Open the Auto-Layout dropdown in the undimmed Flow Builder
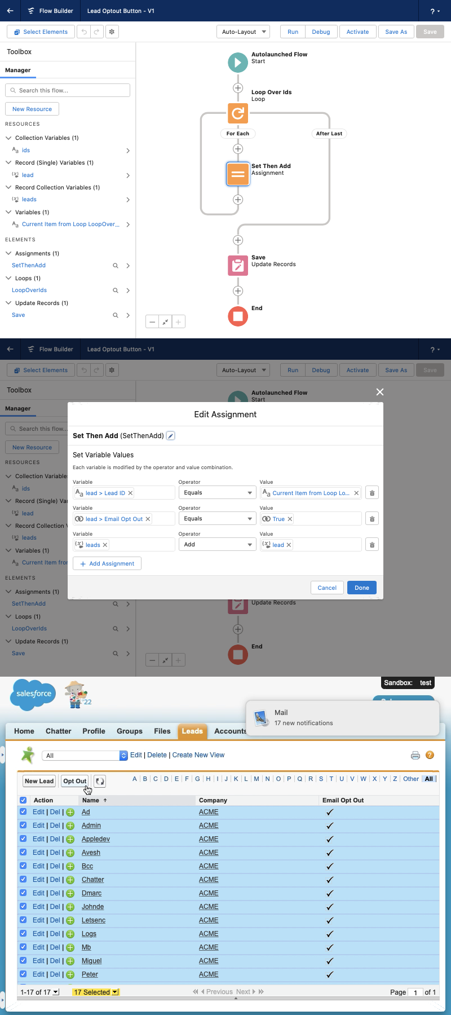 tap(243, 32)
